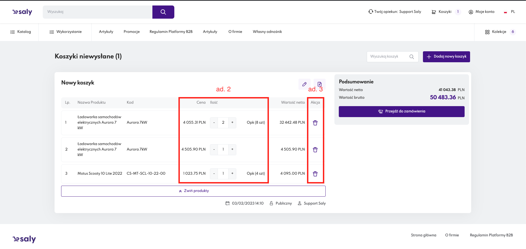The width and height of the screenshot is (526, 249).
Task: Click Dodaj nowy koszyk button
Action: [x=446, y=56]
